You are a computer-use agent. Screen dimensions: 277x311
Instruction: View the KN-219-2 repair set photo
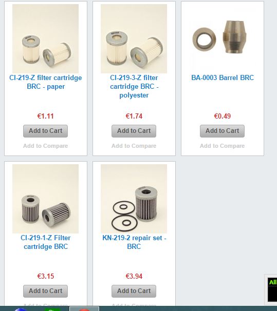(134, 199)
